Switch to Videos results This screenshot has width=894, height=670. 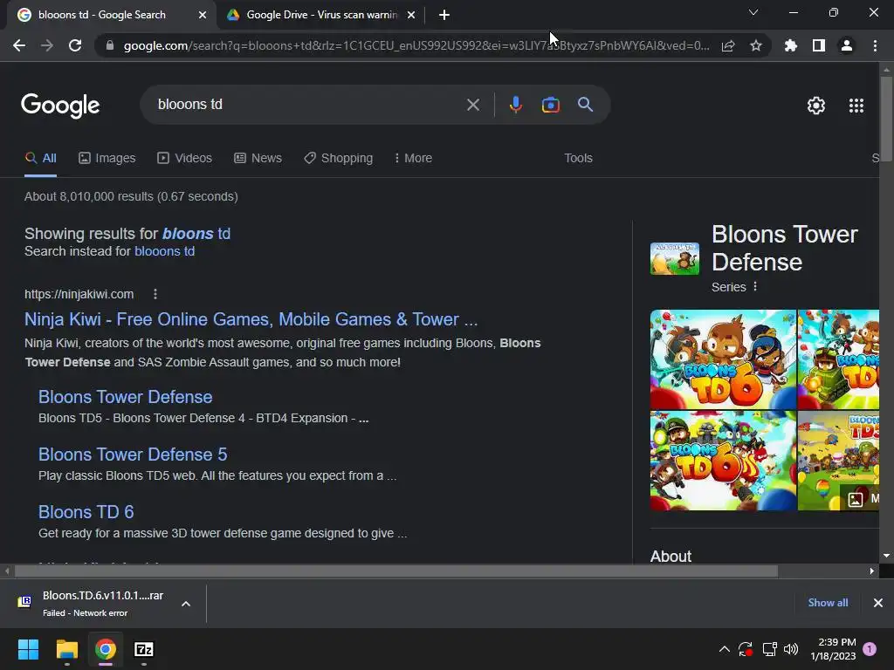[x=185, y=159]
